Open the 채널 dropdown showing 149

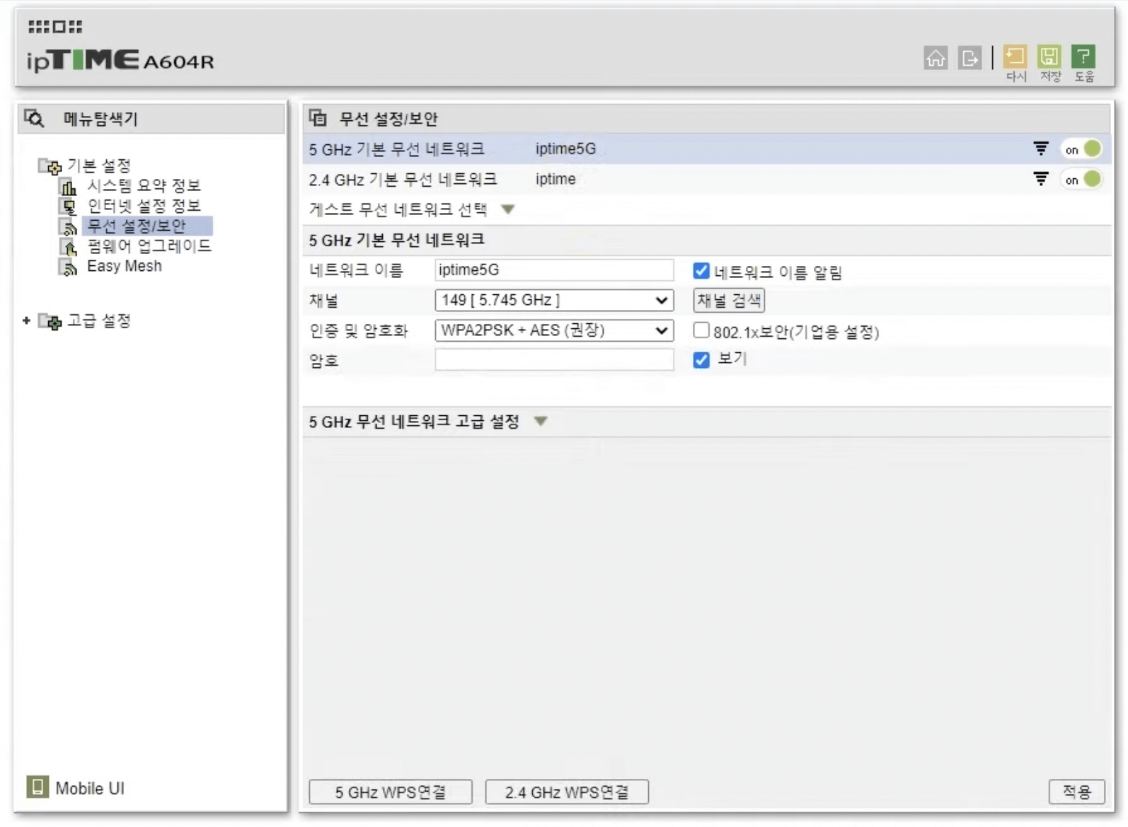tap(553, 300)
